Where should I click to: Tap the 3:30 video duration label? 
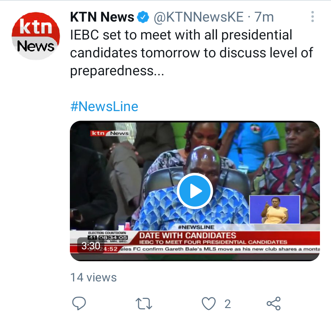(91, 246)
